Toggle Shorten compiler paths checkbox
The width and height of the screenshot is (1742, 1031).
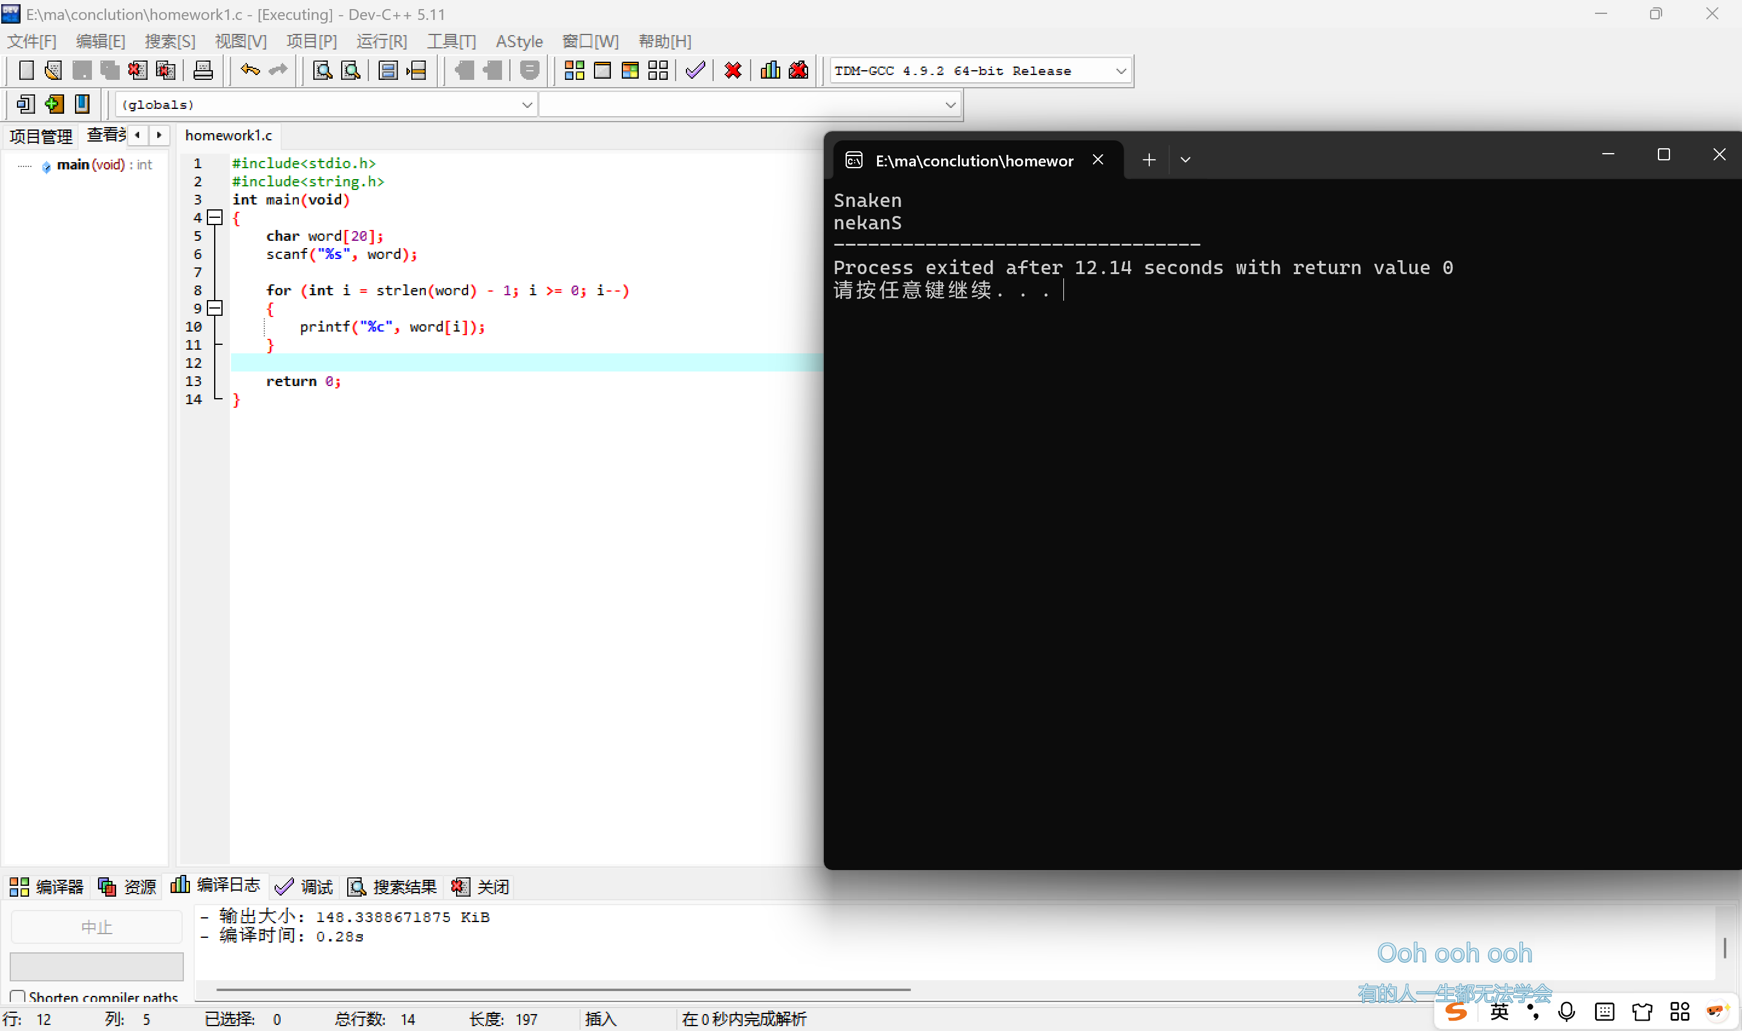coord(18,997)
